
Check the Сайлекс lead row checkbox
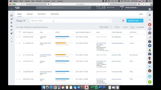pyautogui.click(x=17, y=61)
